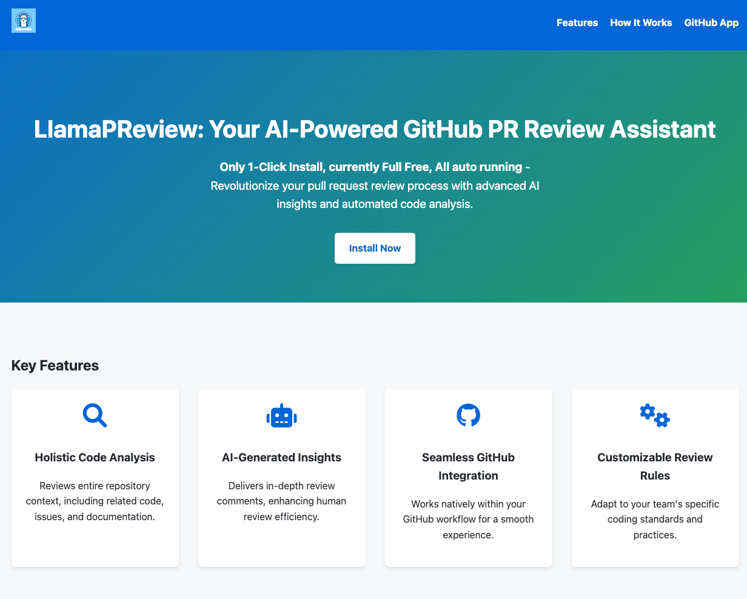Go to How It Works section
This screenshot has width=747, height=599.
click(x=641, y=22)
